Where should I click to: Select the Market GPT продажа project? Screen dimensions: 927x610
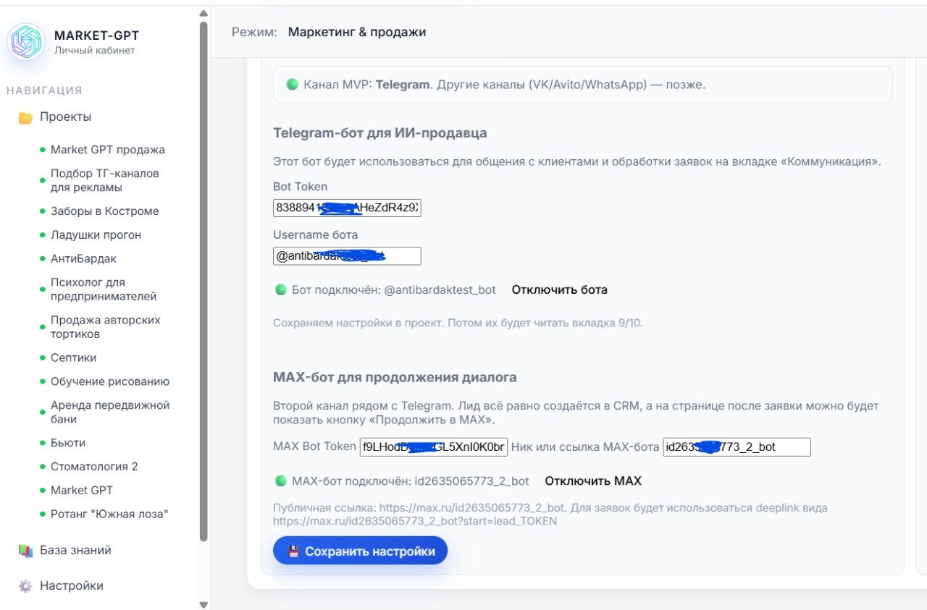tap(108, 150)
